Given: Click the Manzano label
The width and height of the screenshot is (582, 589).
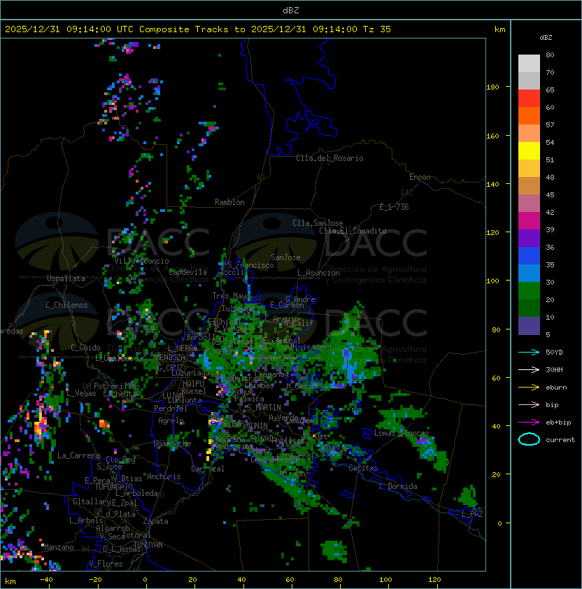Looking at the screenshot, I should pos(59,547).
